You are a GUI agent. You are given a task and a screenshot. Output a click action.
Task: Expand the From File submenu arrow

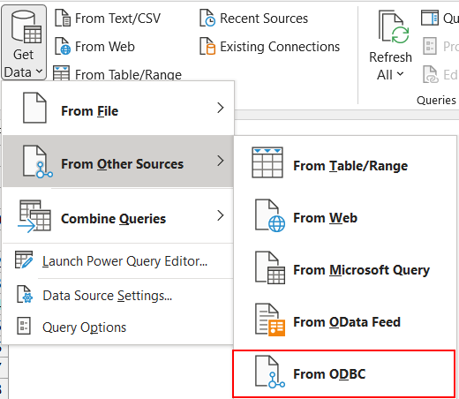[221, 108]
